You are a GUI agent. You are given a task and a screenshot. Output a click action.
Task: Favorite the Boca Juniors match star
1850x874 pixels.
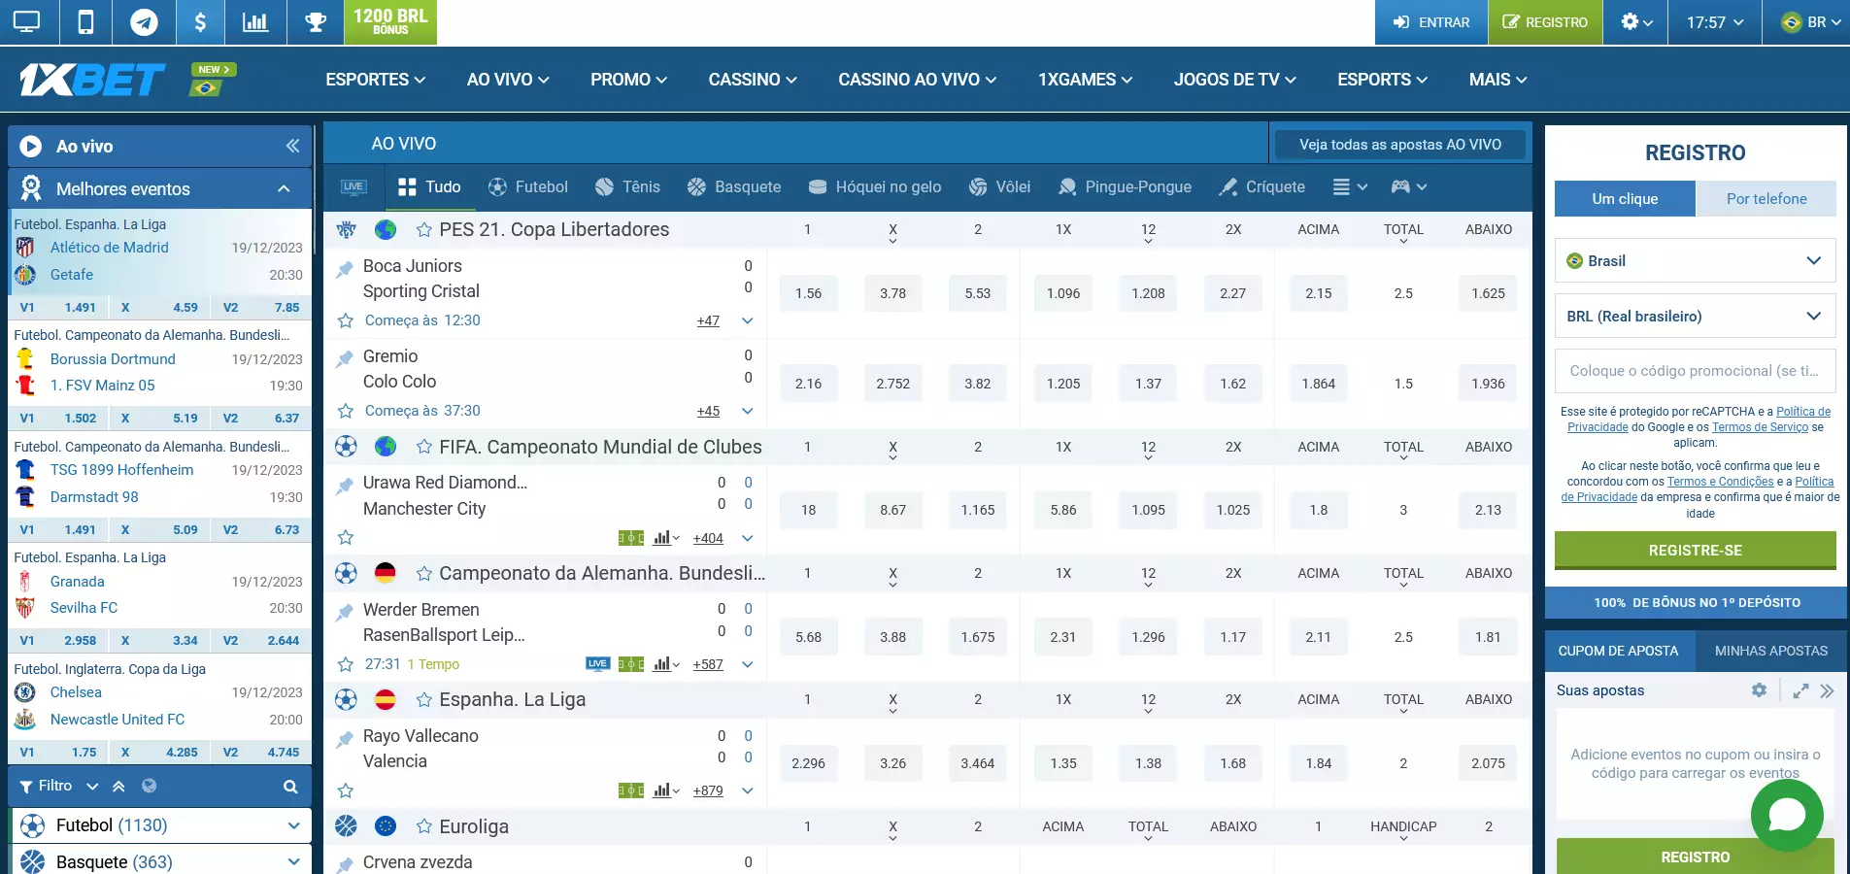tap(346, 320)
